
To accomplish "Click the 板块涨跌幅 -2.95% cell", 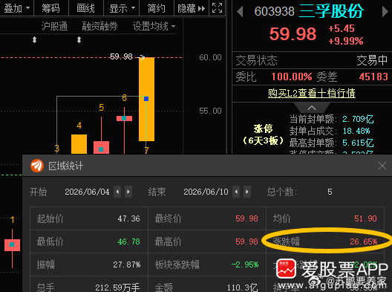I will 207,265.
